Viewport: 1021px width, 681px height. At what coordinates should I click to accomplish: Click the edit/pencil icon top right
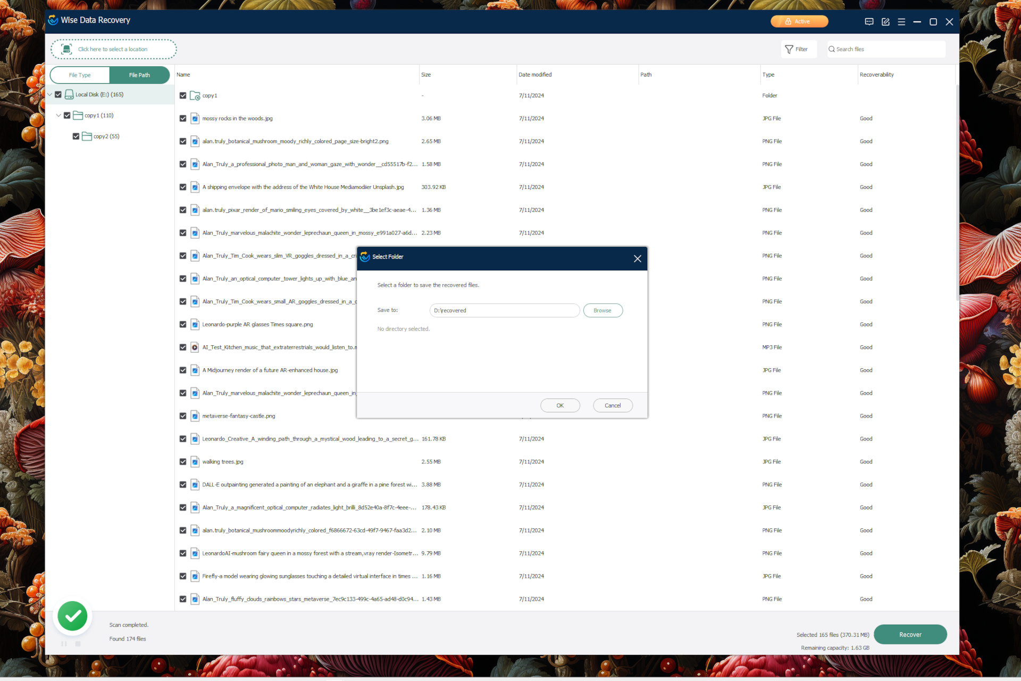pos(886,21)
